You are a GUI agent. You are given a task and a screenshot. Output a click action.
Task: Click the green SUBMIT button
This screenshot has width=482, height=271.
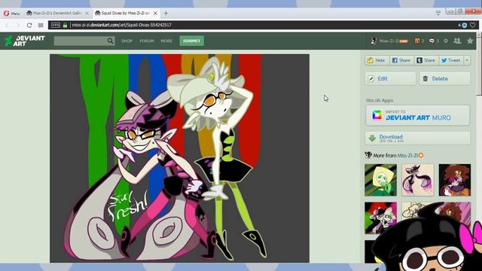pyautogui.click(x=191, y=41)
